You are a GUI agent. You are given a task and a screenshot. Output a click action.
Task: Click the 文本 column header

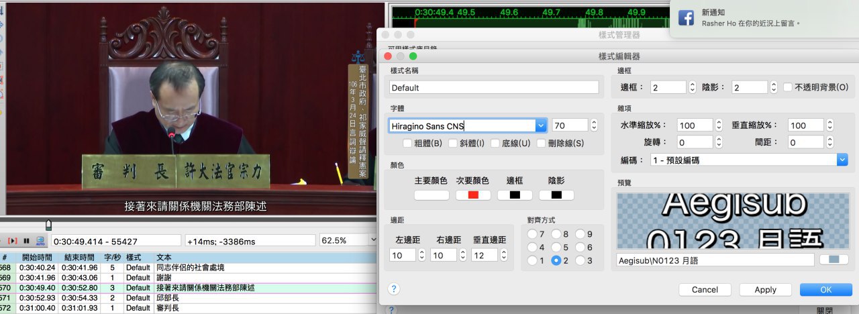[164, 257]
